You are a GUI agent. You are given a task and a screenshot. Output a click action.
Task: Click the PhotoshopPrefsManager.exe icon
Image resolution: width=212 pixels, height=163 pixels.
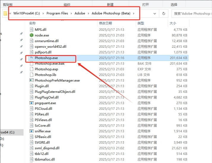[32, 80]
